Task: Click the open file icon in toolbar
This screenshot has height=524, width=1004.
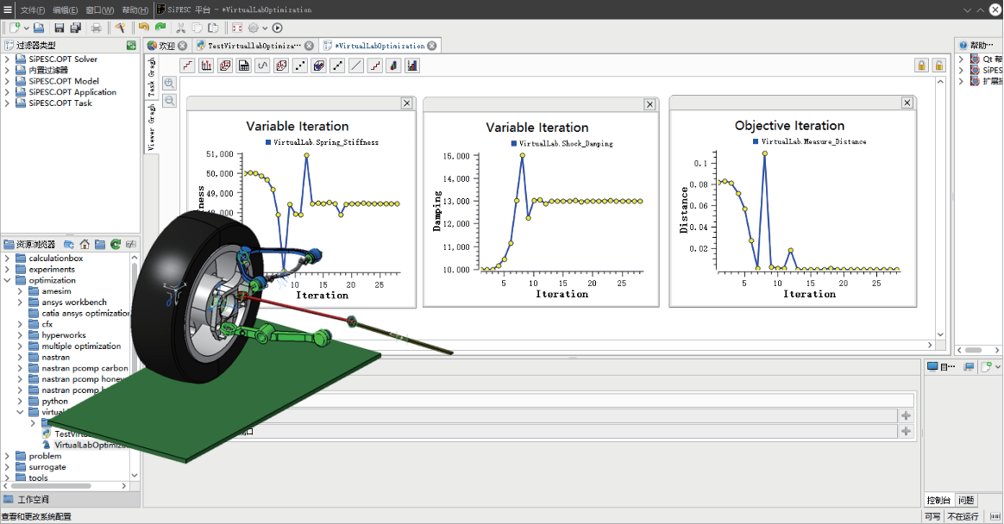Action: (39, 28)
